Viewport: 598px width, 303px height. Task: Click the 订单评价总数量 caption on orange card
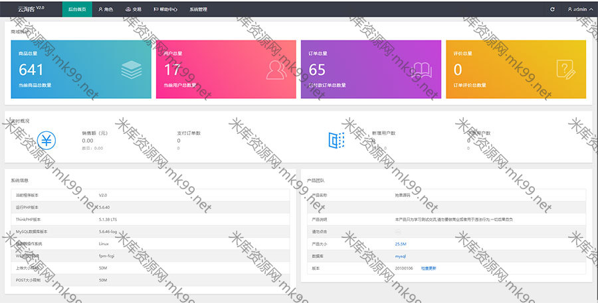(470, 86)
